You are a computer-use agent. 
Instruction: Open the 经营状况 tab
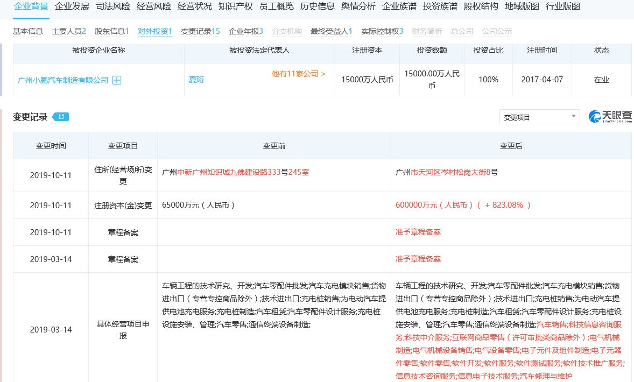[194, 6]
